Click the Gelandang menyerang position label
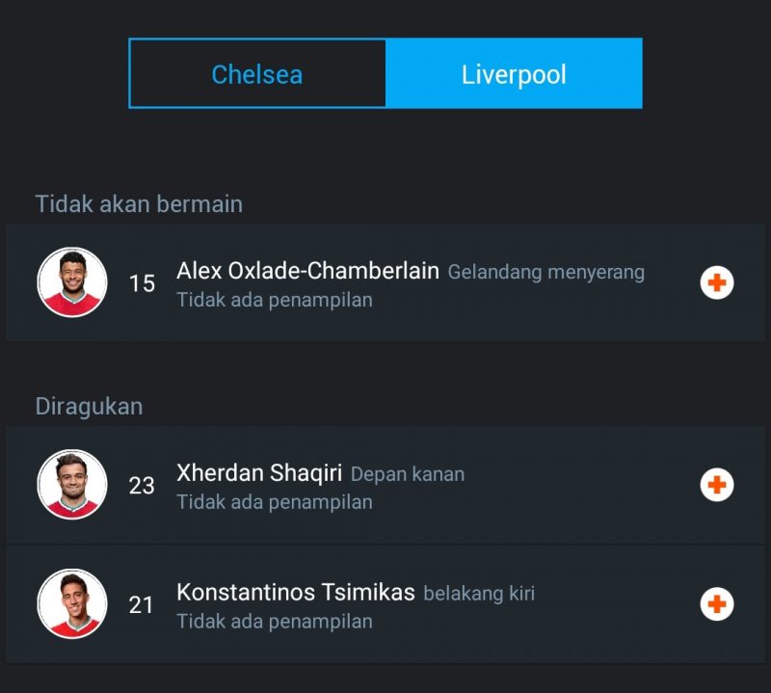The image size is (771, 693). [546, 273]
